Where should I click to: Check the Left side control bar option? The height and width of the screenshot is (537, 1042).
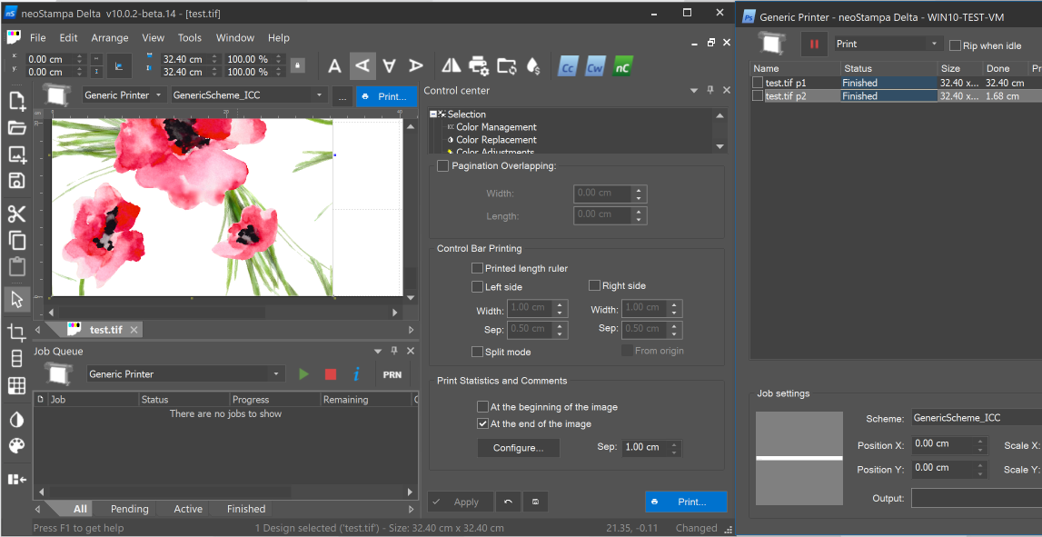tap(477, 287)
